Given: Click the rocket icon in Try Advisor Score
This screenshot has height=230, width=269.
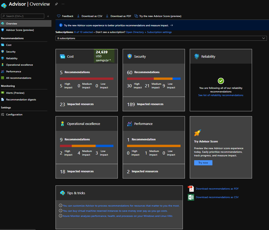Looking at the screenshot, I should click(x=198, y=133).
